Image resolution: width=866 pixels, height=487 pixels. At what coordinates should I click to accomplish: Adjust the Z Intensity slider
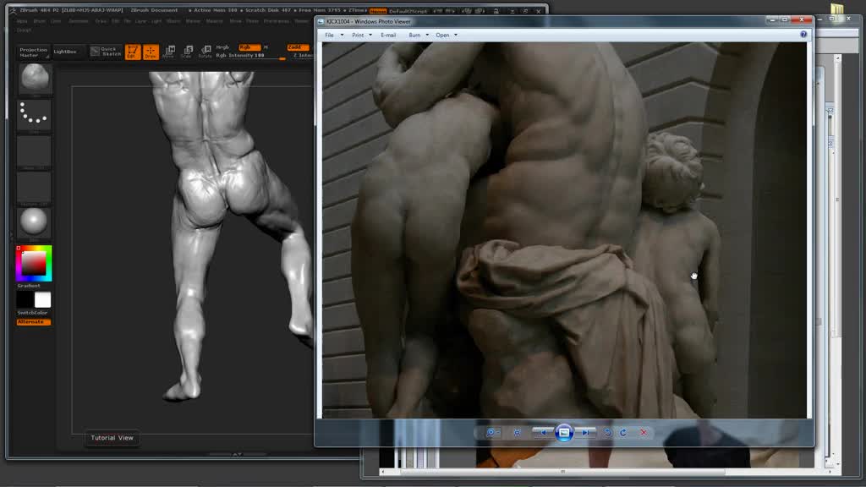coord(303,56)
